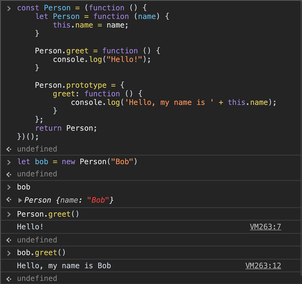Select the Hello, my name is Bob message

(x=64, y=265)
